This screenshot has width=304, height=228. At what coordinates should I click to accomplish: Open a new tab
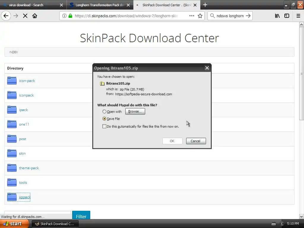pos(205,5)
